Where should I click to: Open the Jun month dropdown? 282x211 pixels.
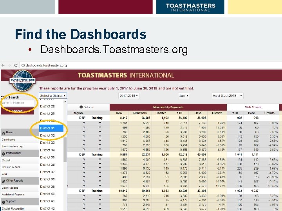184,96
